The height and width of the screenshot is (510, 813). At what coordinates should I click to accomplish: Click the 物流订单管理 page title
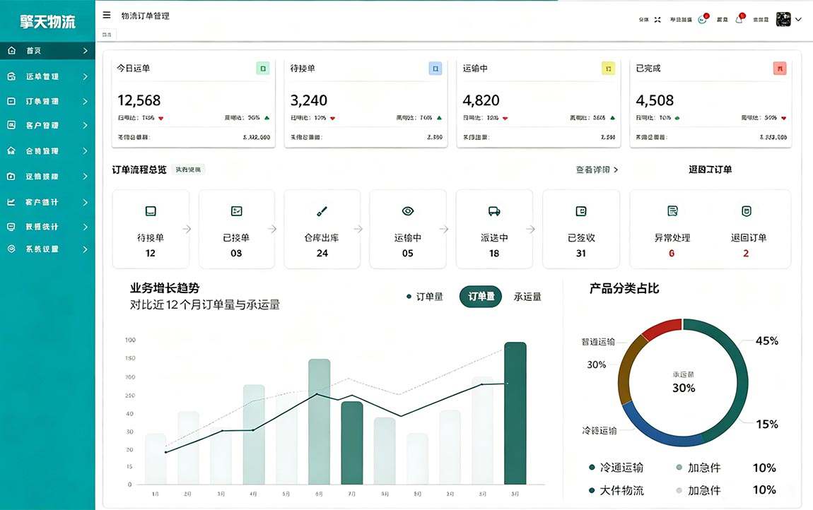pyautogui.click(x=145, y=16)
